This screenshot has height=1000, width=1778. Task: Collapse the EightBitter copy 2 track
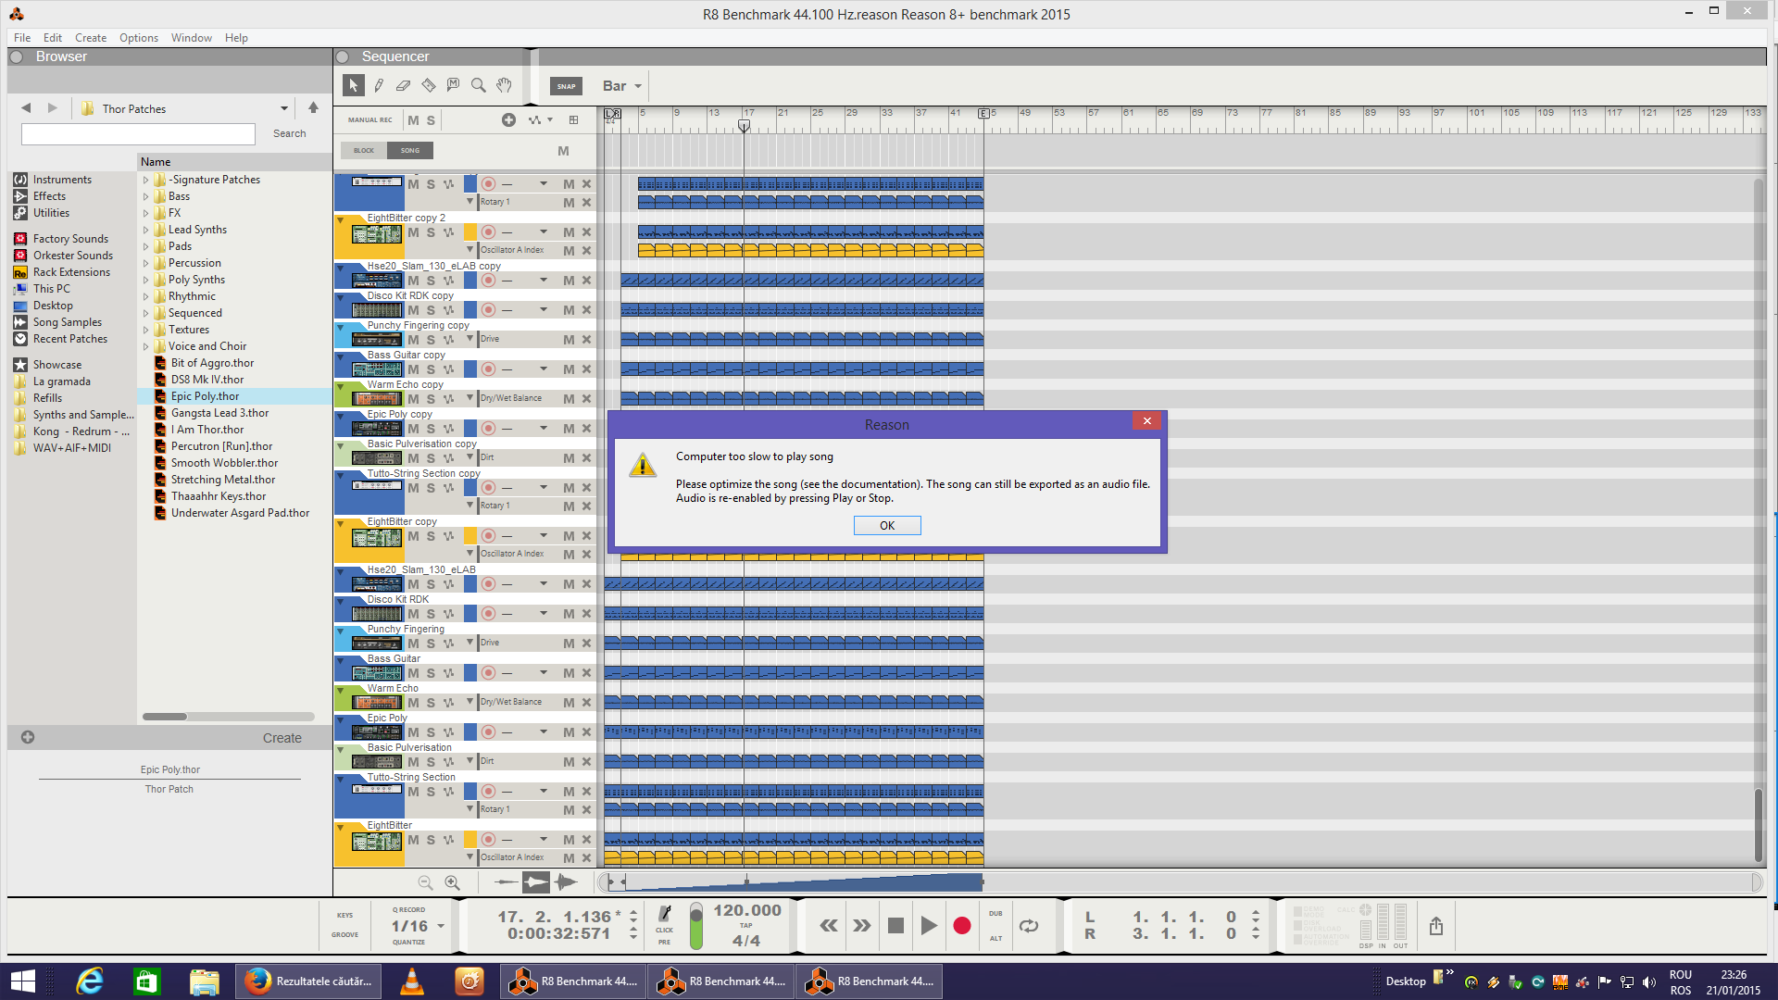pos(341,220)
